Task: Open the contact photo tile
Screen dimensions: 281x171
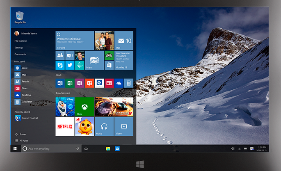Action: coord(80,55)
